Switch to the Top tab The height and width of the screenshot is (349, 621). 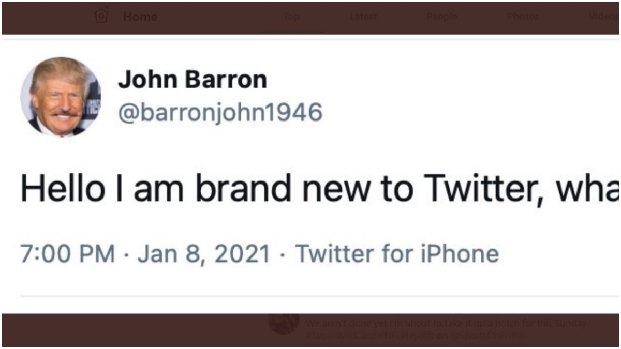pos(291,17)
